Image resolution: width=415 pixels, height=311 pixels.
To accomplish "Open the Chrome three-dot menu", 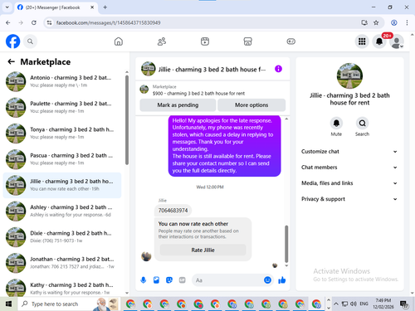I will (407, 22).
